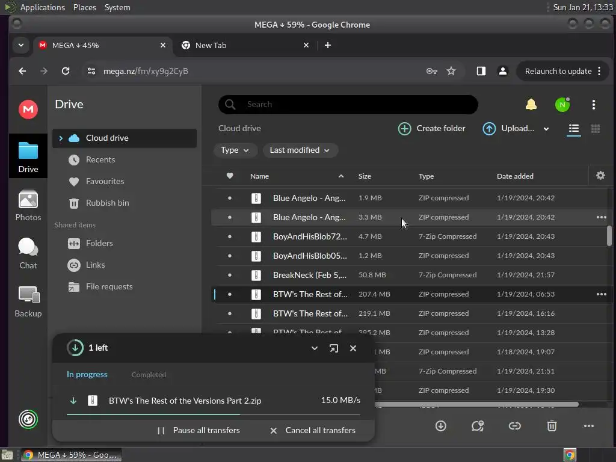Open the Type filter dropdown
The height and width of the screenshot is (462, 616).
coord(235,150)
